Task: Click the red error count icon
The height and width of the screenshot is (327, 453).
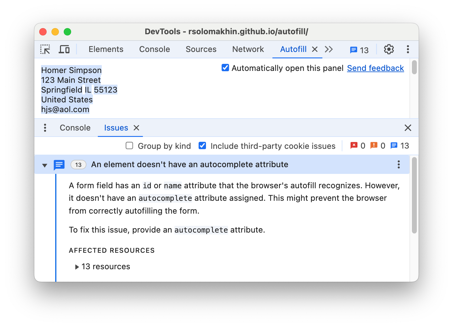Action: (x=355, y=146)
